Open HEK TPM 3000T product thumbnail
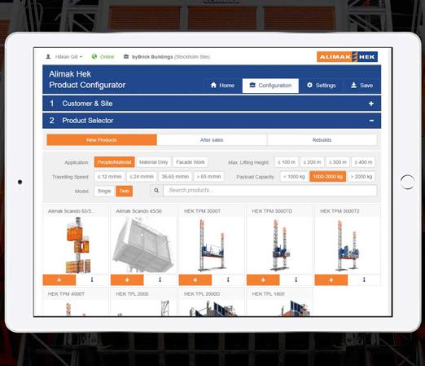Image resolution: width=425 pixels, height=366 pixels. point(212,245)
